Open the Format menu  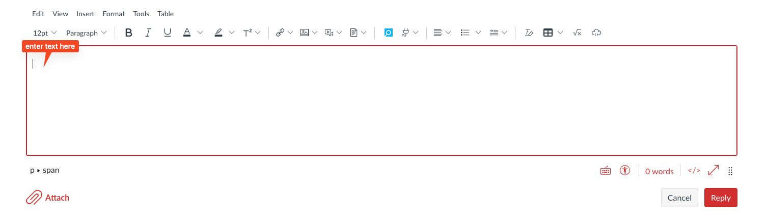point(114,14)
